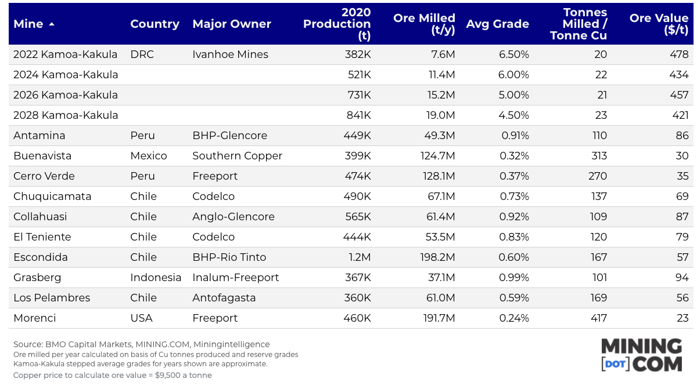
Task: Sort by Ore Value ($/t) header
Action: pos(659,24)
